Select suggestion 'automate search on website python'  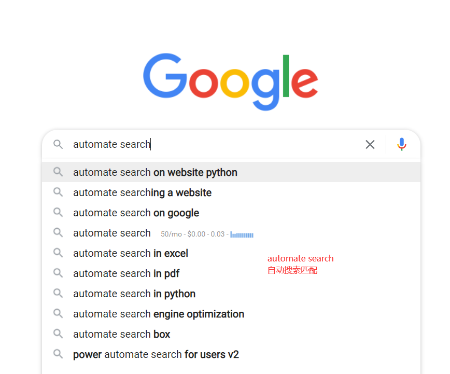154,172
